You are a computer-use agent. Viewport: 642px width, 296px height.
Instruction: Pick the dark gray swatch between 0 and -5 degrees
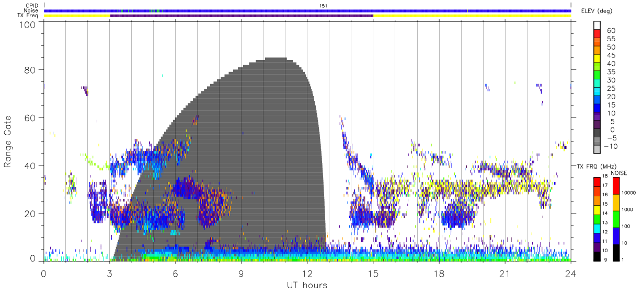click(x=597, y=133)
